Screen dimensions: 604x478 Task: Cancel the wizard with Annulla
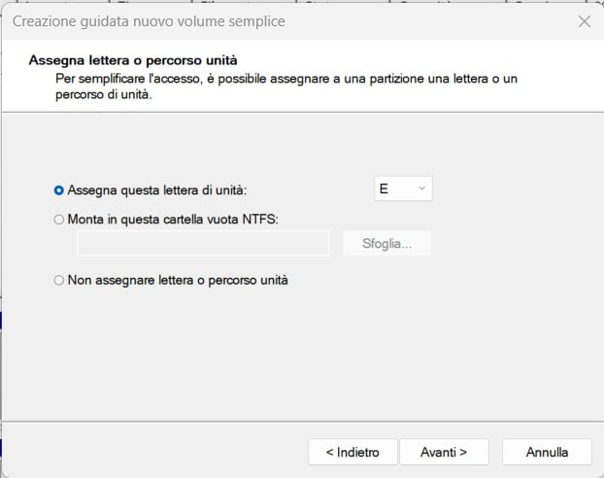(x=547, y=452)
